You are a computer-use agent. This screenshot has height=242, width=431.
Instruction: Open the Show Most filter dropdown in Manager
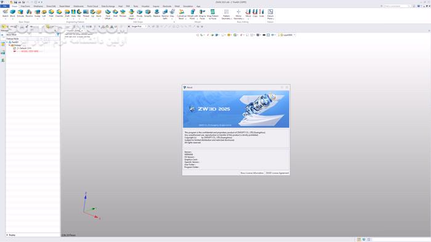tap(18, 34)
